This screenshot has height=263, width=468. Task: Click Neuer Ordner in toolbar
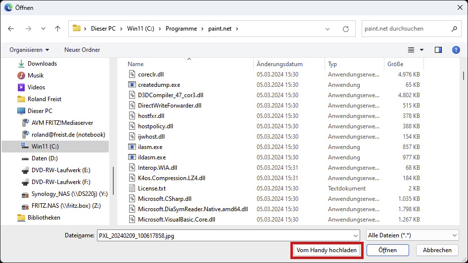pos(82,50)
